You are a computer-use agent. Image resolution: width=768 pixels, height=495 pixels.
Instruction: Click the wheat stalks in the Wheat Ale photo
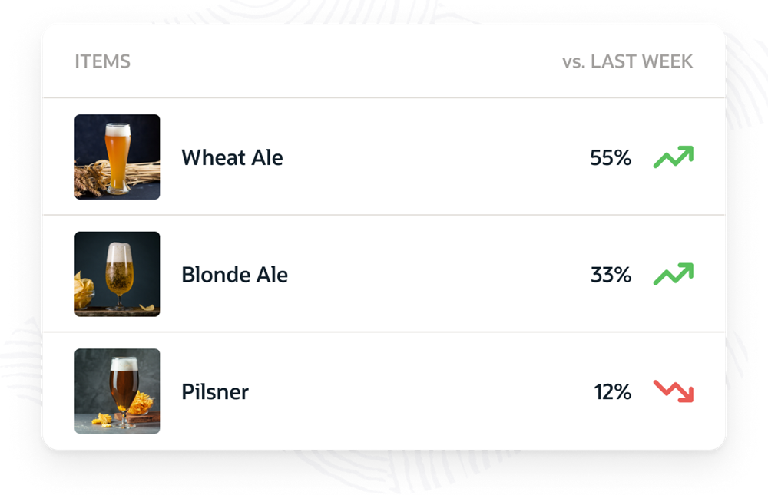pos(91,179)
